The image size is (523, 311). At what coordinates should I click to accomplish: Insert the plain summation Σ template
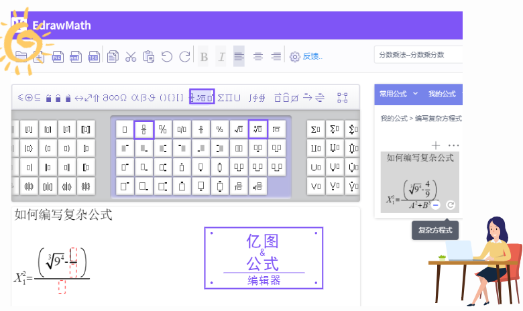pyautogui.click(x=316, y=129)
